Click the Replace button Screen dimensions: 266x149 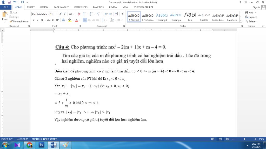coord(251,17)
